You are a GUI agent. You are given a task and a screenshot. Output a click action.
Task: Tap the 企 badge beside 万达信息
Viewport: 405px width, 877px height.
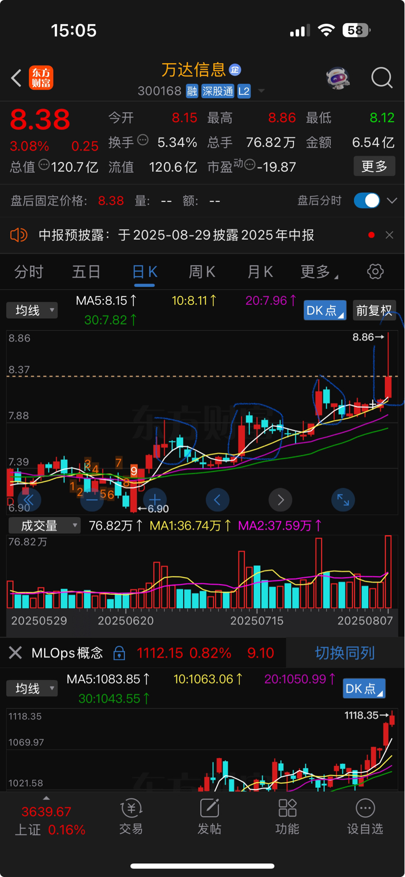pos(235,70)
